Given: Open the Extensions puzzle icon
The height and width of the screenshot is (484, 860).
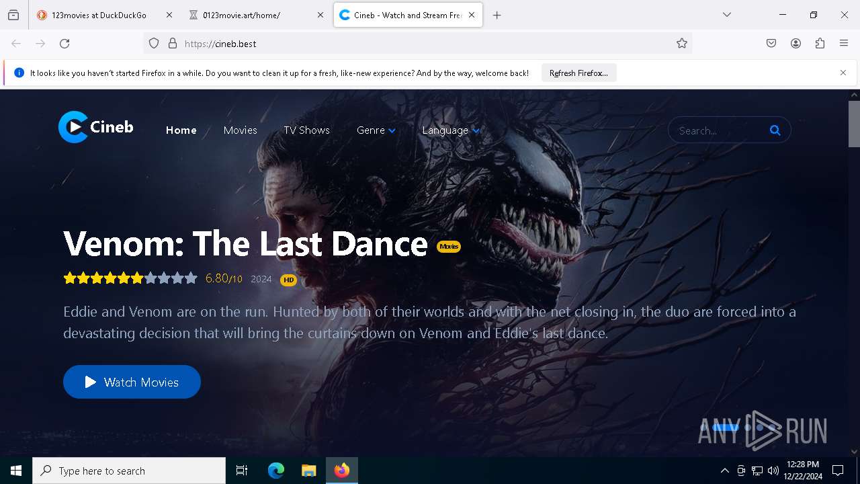Looking at the screenshot, I should [820, 44].
